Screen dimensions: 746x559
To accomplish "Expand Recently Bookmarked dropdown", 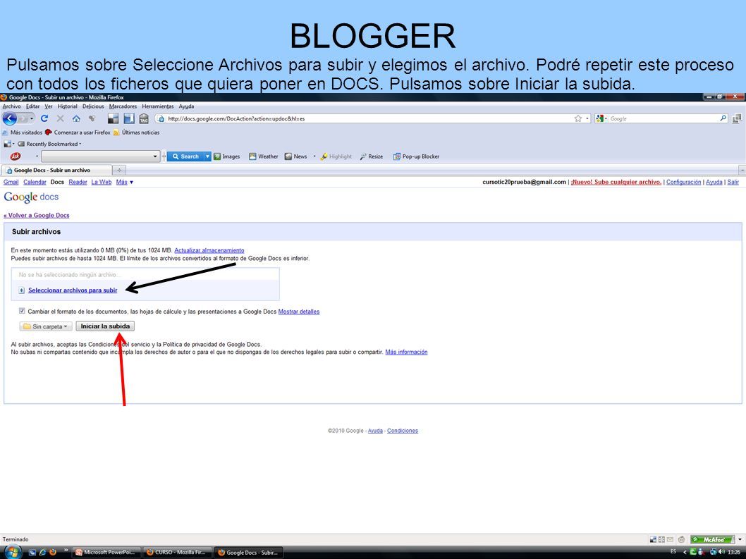I will point(49,144).
